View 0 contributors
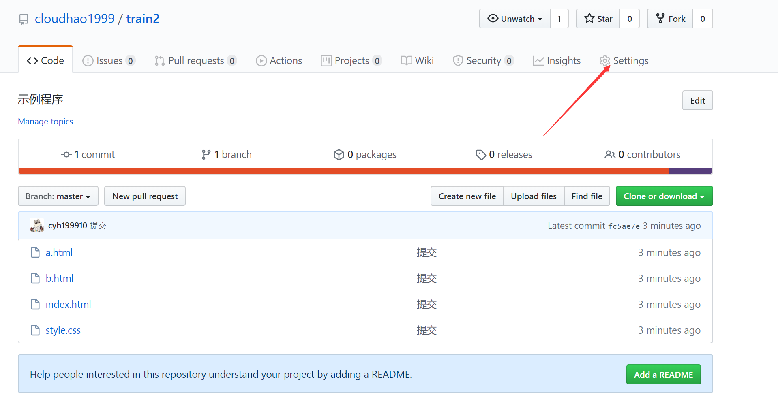This screenshot has width=778, height=405. click(642, 154)
